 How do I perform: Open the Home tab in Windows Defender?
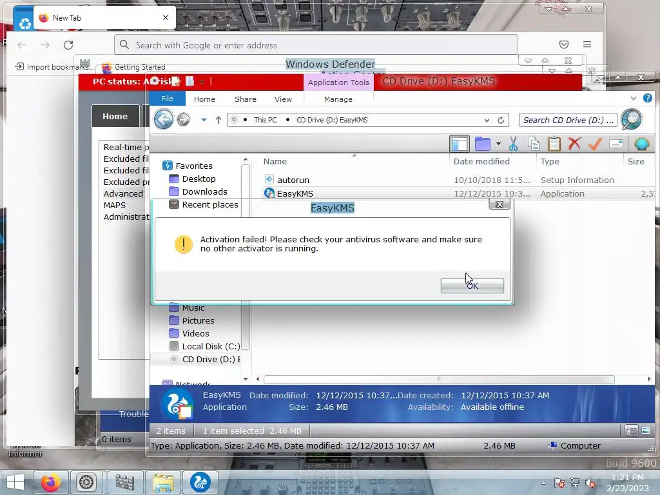pyautogui.click(x=115, y=116)
